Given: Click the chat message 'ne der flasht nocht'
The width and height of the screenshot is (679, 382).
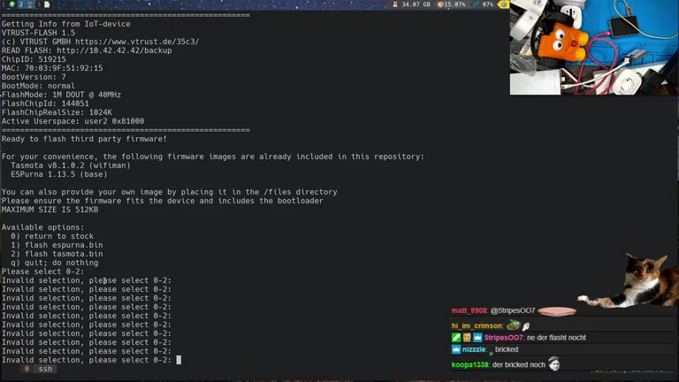Looking at the screenshot, I should tap(556, 338).
